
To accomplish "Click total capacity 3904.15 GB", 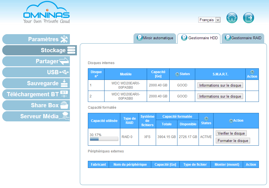I will click(x=166, y=137).
